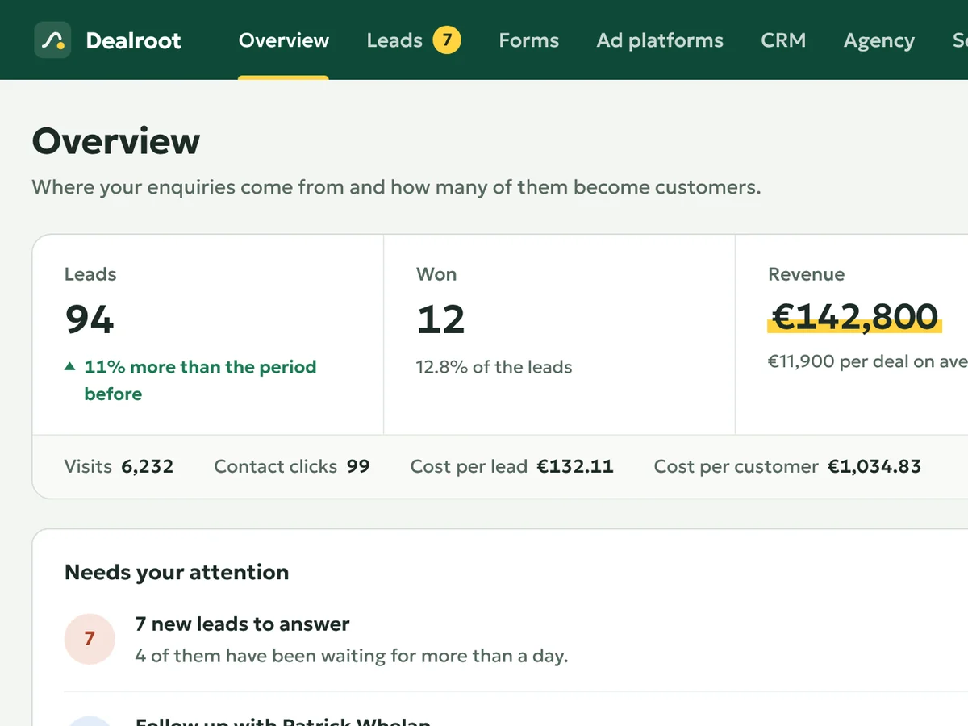Open '7 new leads to answer' item
The image size is (968, 726).
click(243, 624)
